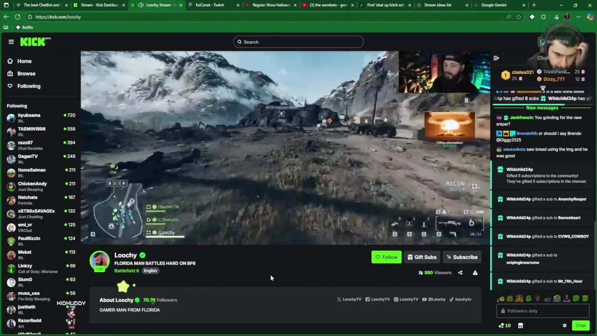Open hyubsama's channel in Following list
597x336 pixels.
[x=41, y=118]
